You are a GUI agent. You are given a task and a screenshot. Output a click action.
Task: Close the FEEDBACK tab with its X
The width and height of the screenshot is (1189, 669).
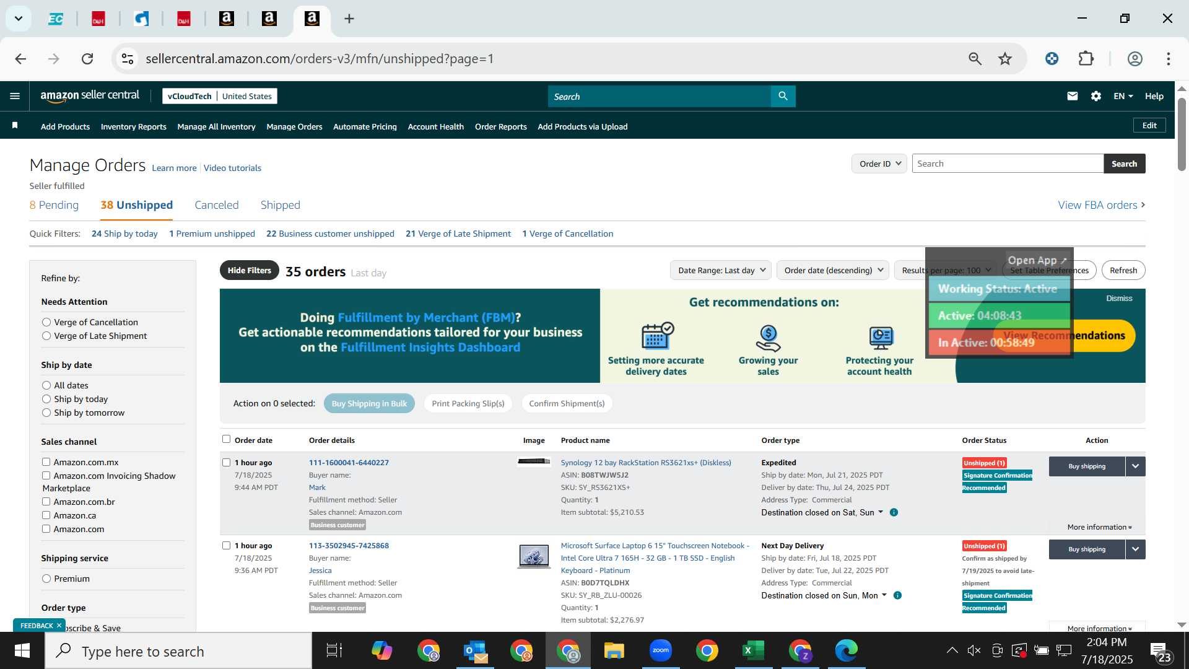(x=59, y=626)
